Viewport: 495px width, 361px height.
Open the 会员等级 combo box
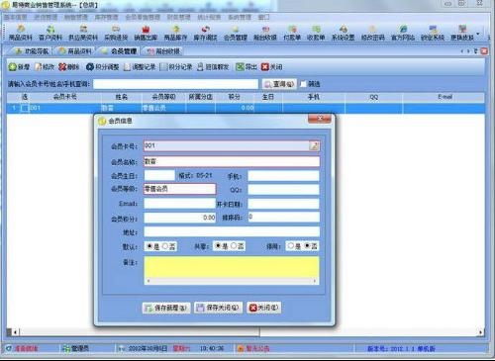coord(180,189)
